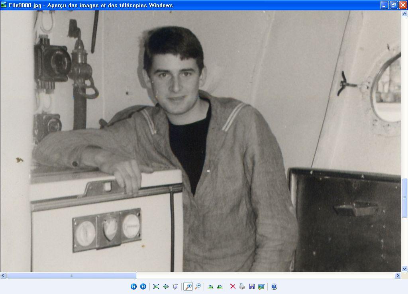Open the window system menu icon
The image size is (408, 294).
(x=4, y=5)
